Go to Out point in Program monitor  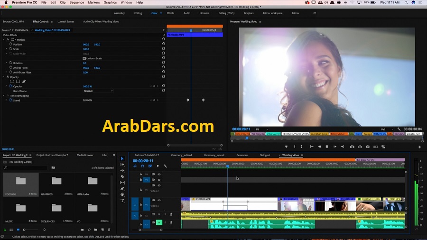tap(342, 147)
